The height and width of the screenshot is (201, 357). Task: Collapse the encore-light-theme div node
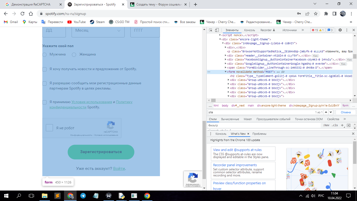tap(220, 39)
